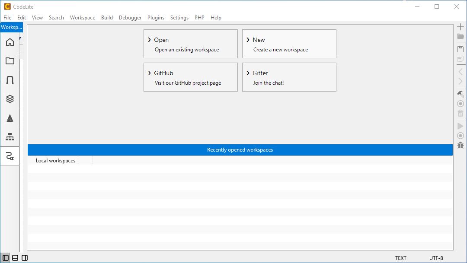The height and width of the screenshot is (263, 467).
Task: Click Open an existing workspace button
Action: point(191,44)
